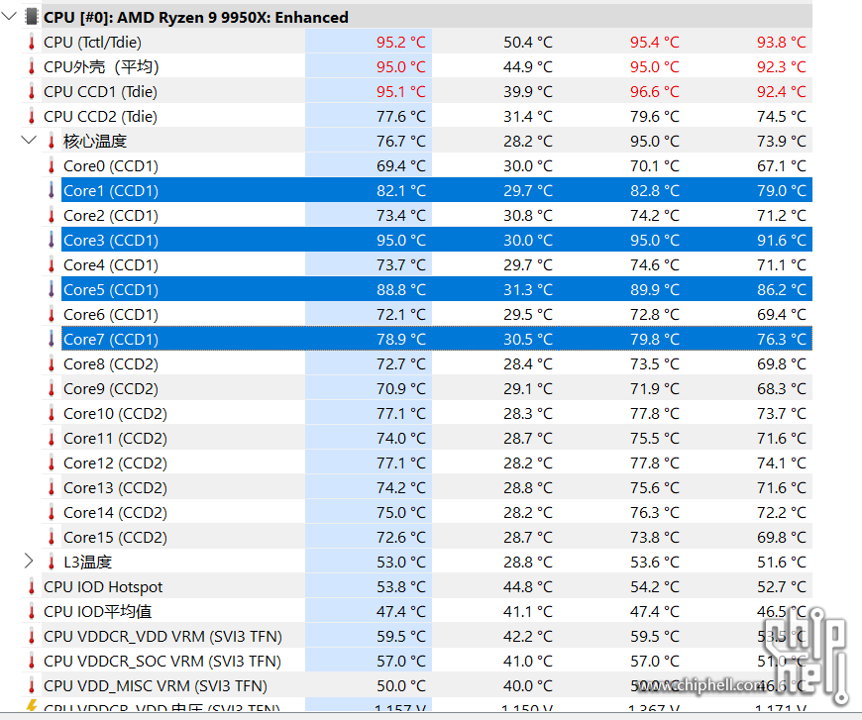Select the Core15 (CCD2) thermometer icon
The width and height of the screenshot is (862, 720).
click(x=52, y=537)
